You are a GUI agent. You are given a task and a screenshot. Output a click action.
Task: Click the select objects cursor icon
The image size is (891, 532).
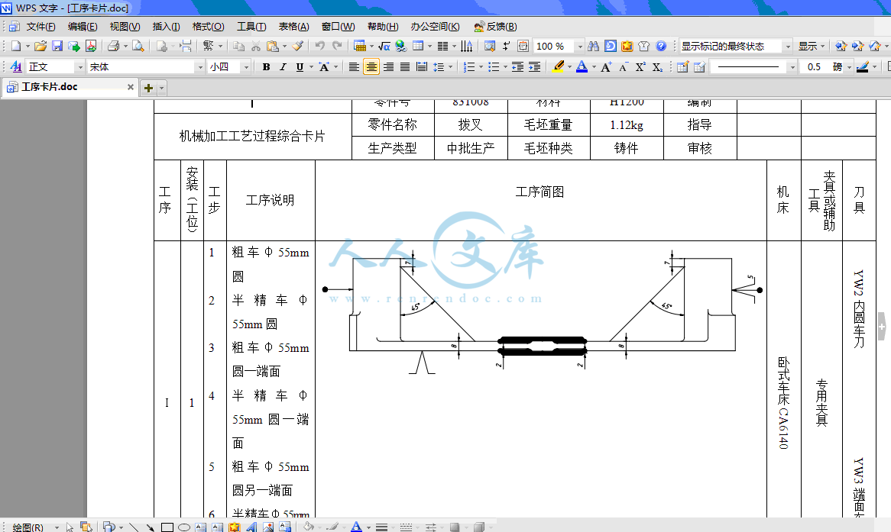[x=70, y=527]
